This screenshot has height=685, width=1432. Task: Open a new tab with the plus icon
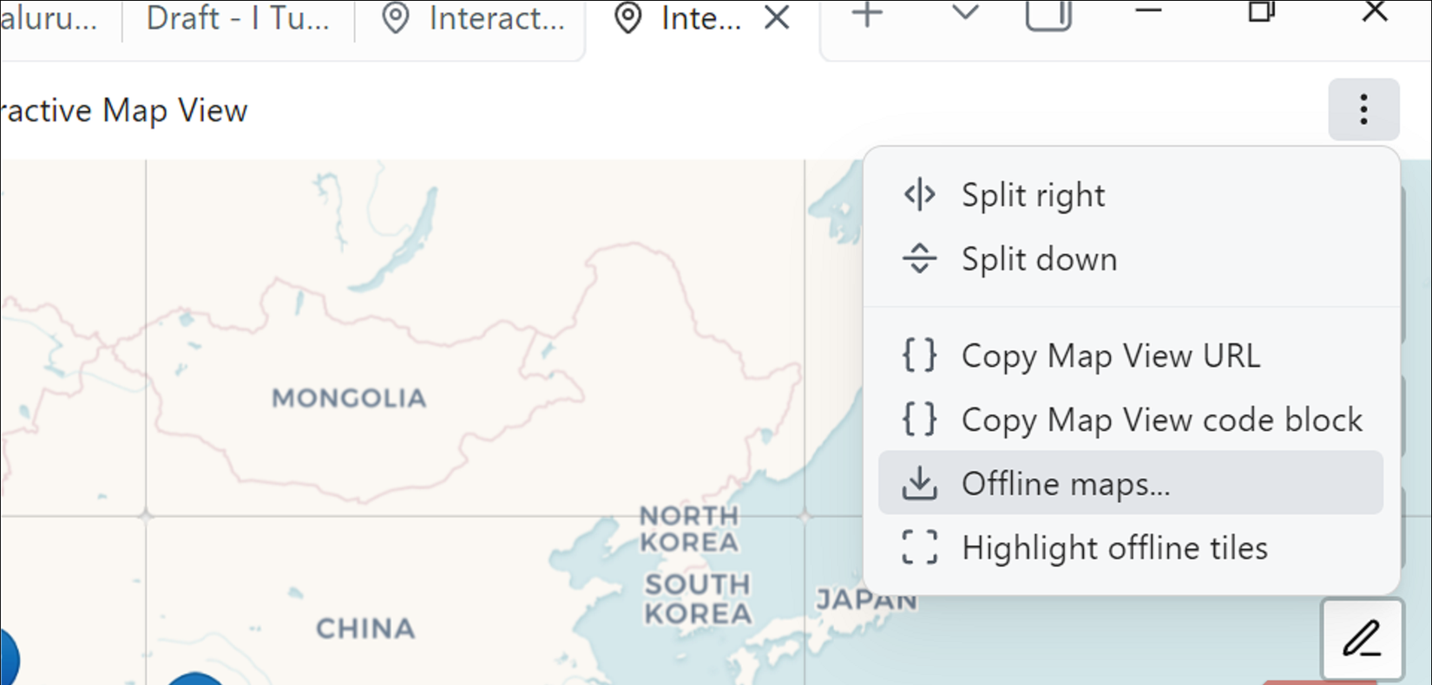pyautogui.click(x=866, y=15)
